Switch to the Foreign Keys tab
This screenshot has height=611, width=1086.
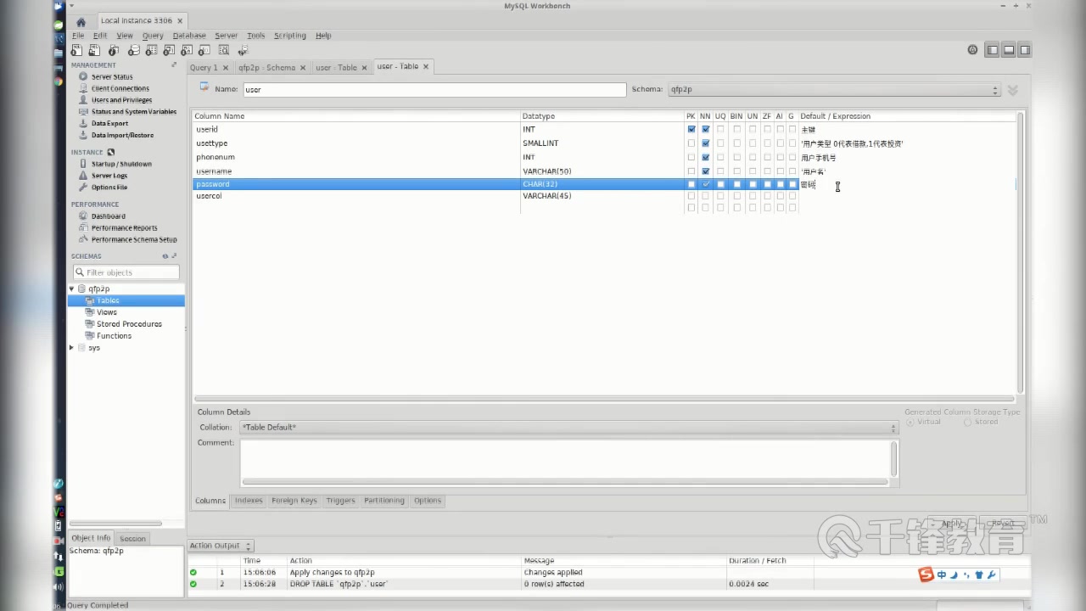click(294, 501)
